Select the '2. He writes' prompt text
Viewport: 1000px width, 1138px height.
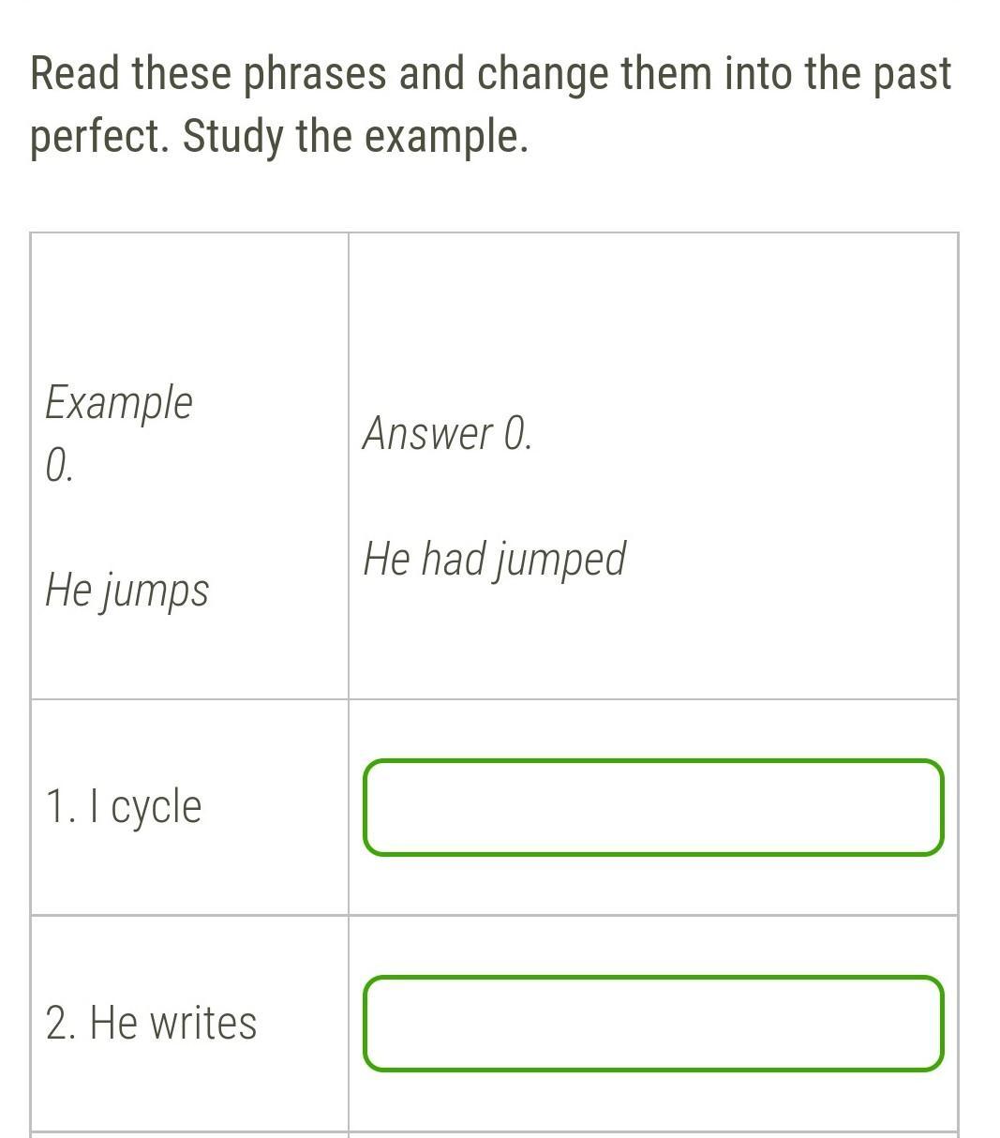coord(151,1023)
